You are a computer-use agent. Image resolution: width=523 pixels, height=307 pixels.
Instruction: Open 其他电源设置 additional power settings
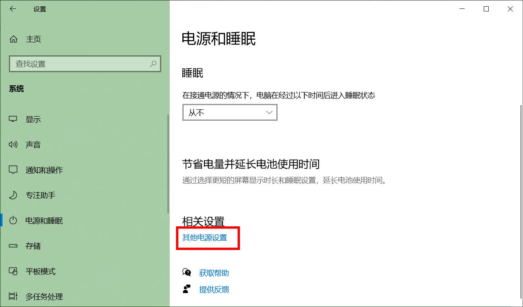[x=205, y=238]
